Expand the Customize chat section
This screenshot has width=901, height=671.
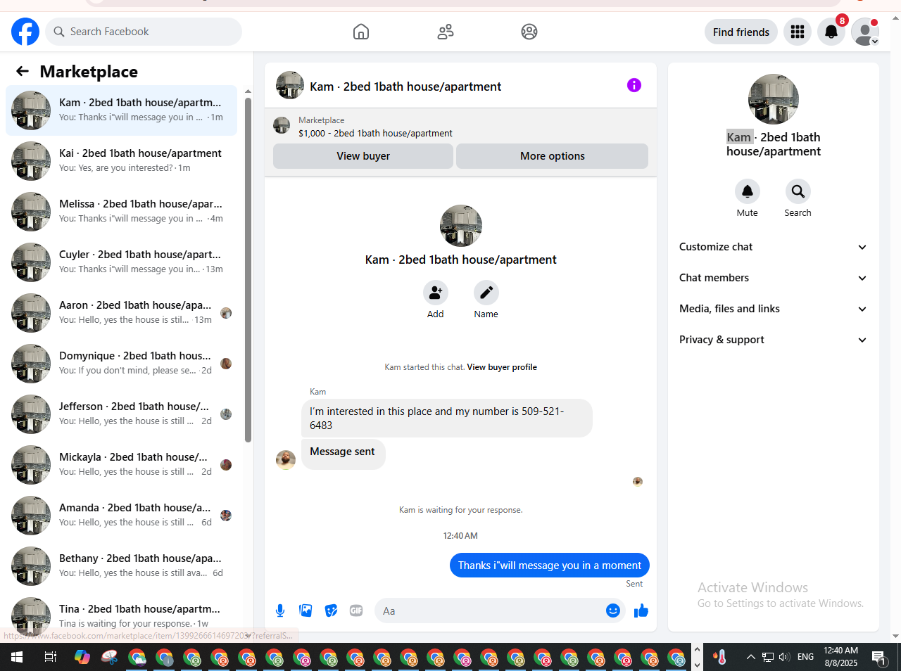pyautogui.click(x=774, y=247)
